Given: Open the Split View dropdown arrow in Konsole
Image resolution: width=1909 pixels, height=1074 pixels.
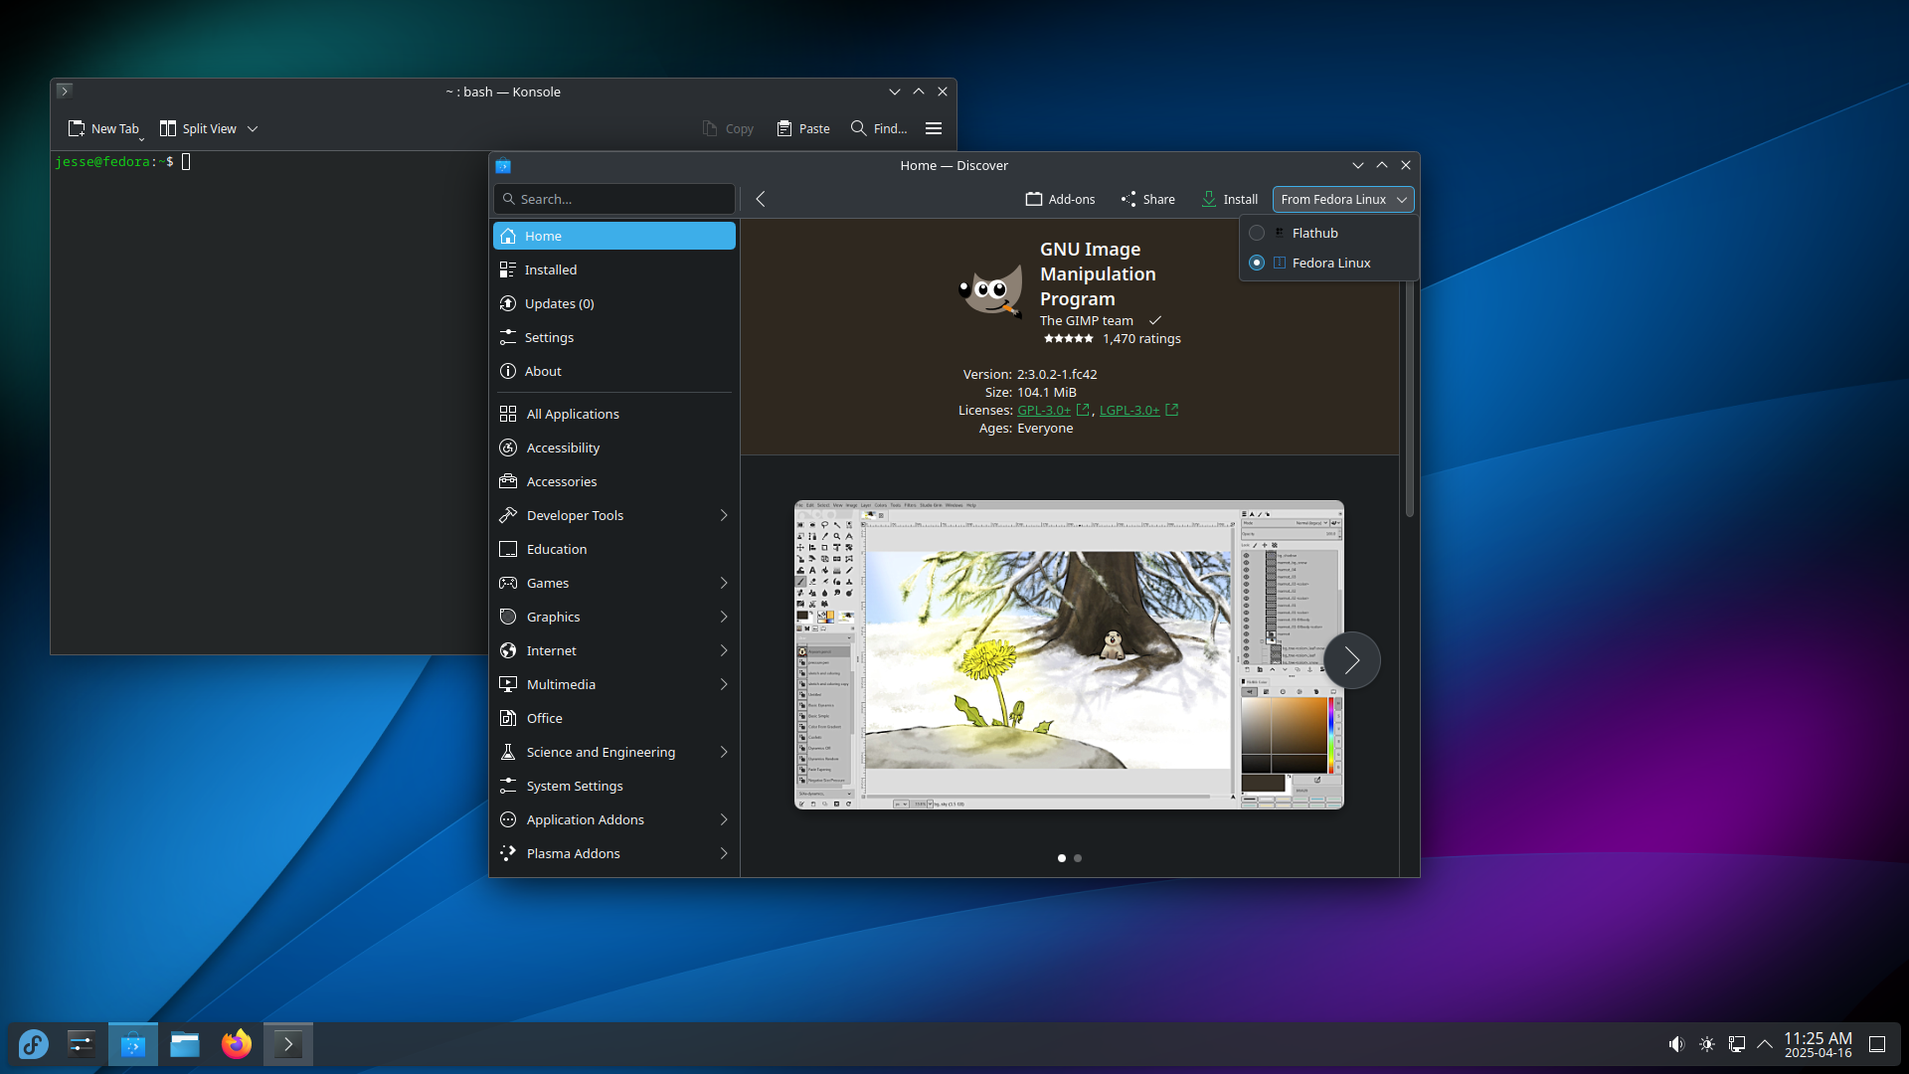Looking at the screenshot, I should (x=253, y=128).
